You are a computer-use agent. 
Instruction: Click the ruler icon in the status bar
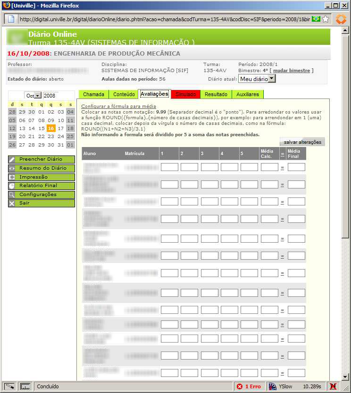(25, 386)
